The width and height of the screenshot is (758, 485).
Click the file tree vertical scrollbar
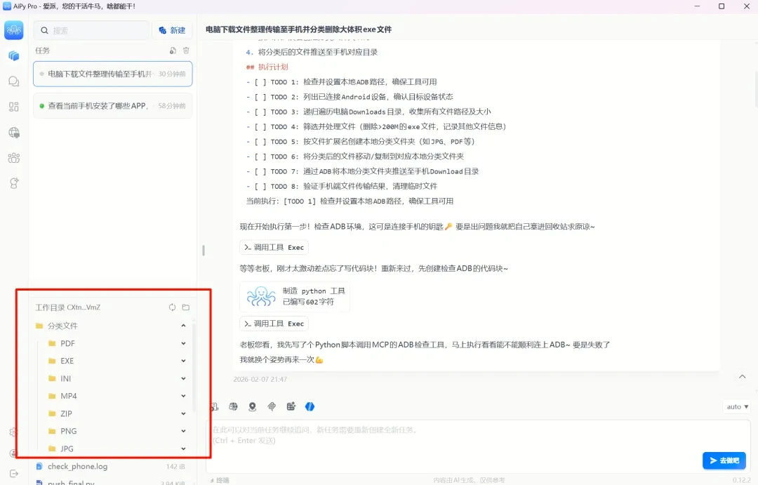[x=194, y=368]
